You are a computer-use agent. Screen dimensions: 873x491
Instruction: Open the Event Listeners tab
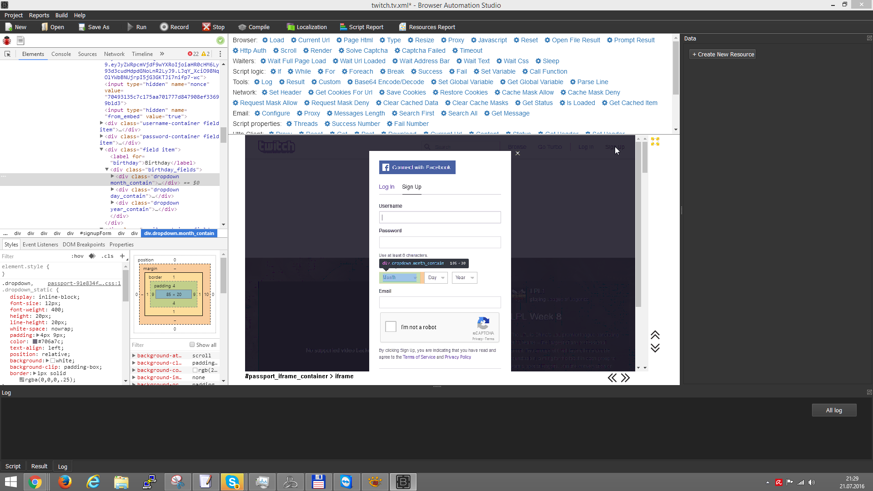[40, 244]
